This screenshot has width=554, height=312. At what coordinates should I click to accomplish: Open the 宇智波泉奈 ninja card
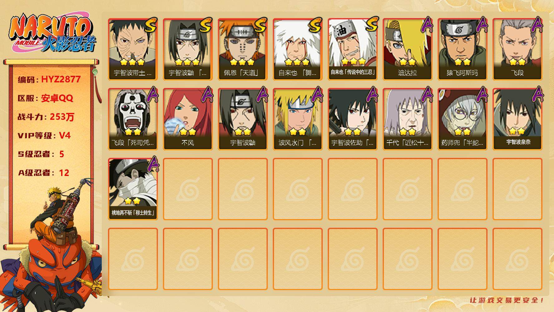click(517, 119)
